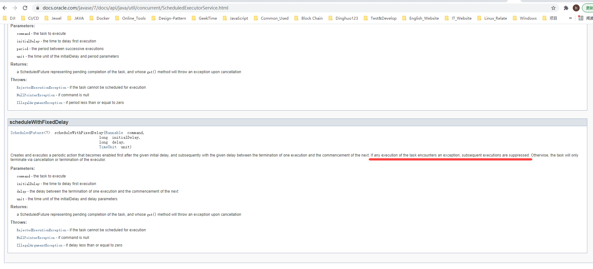
Task: Open the English_Website bookmark folder
Action: tap(421, 18)
